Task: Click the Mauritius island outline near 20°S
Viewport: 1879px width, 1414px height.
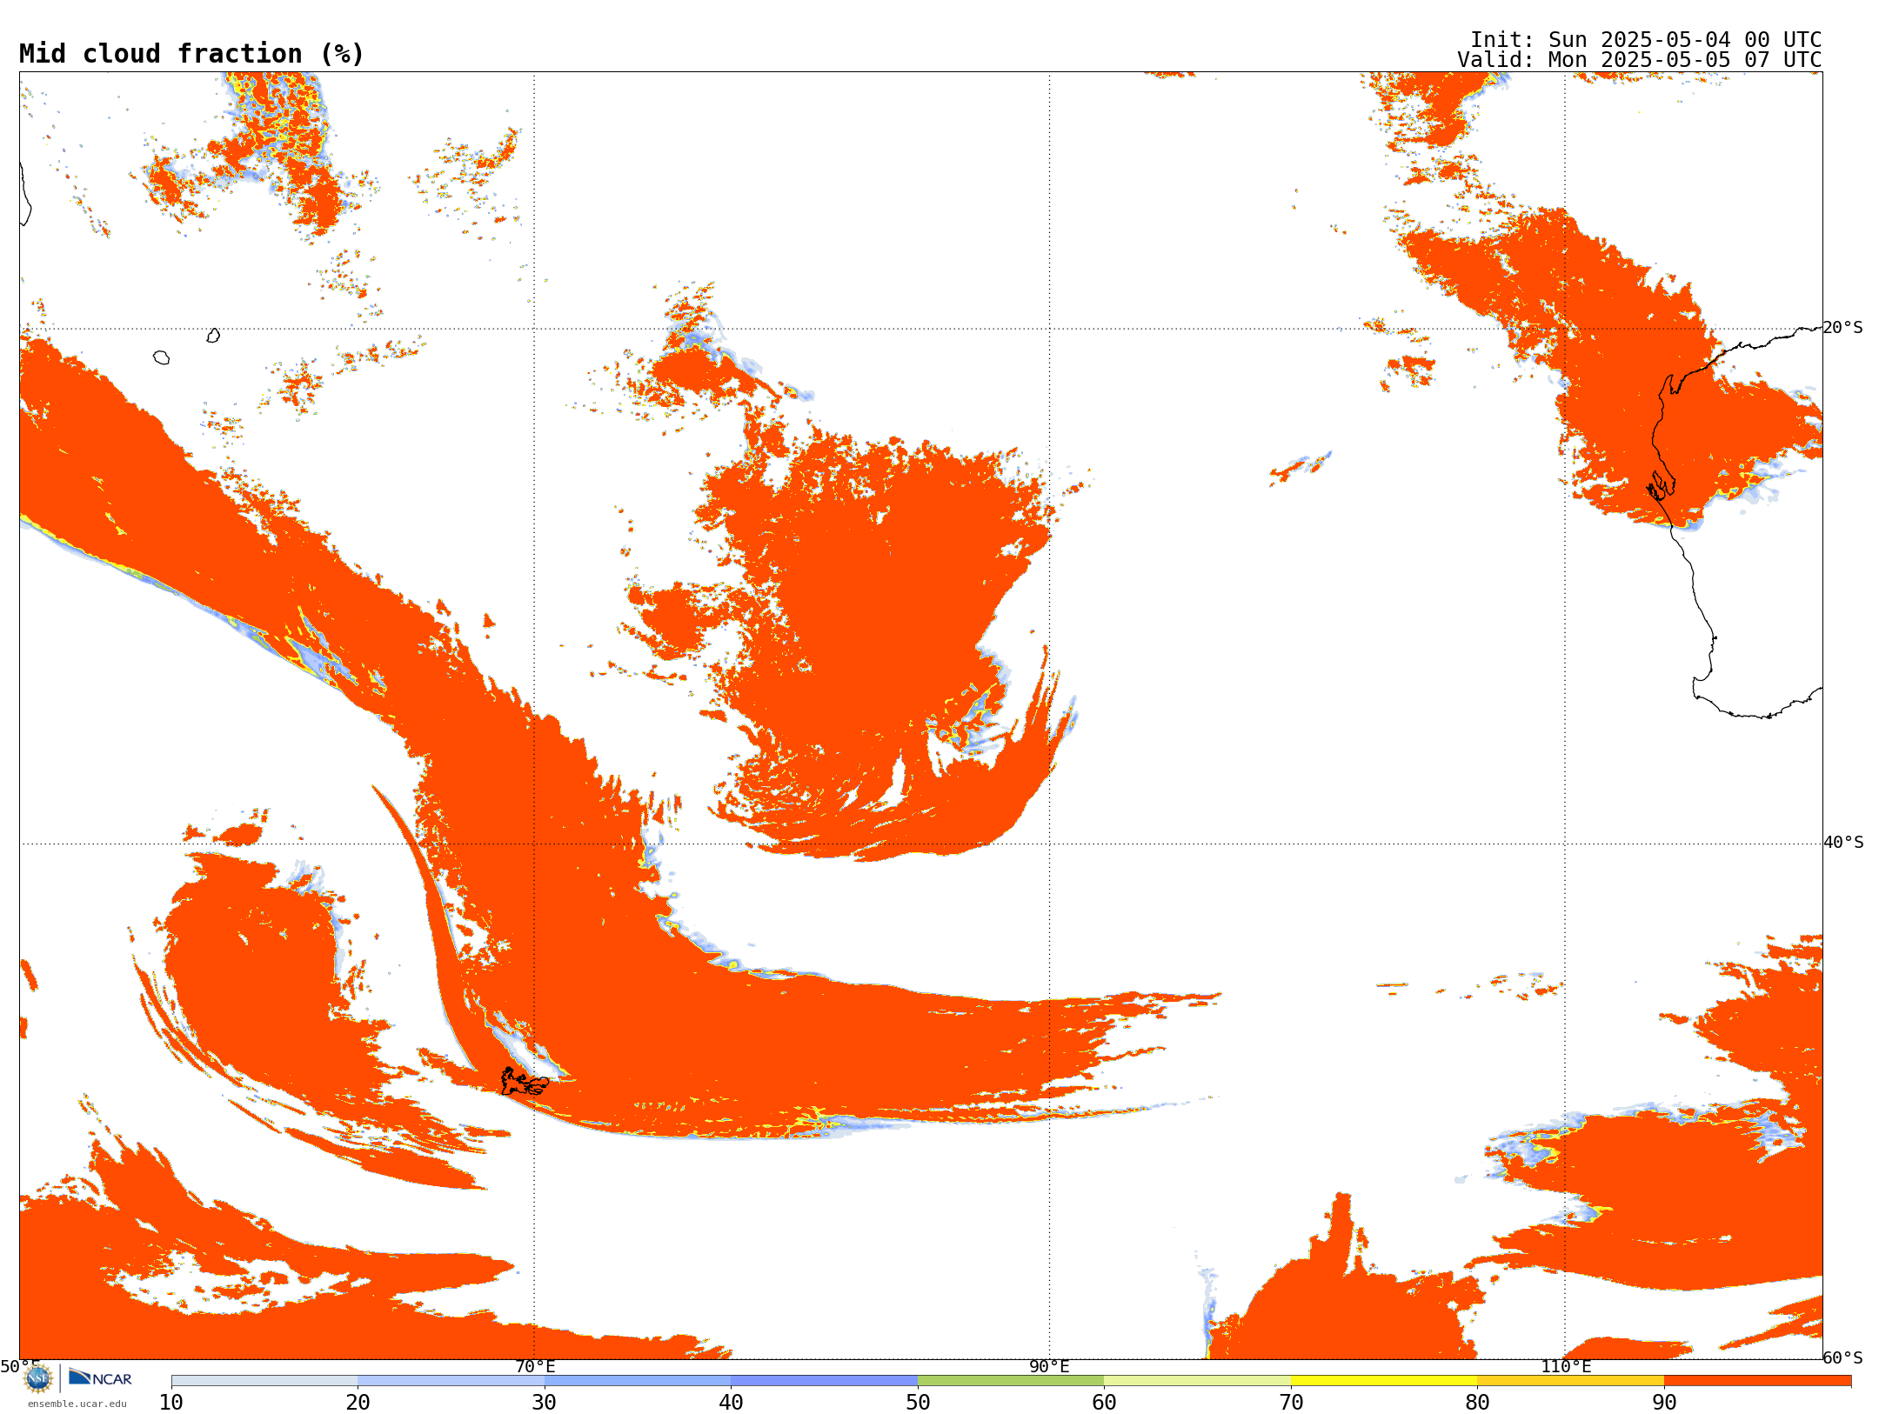Action: click(x=213, y=335)
